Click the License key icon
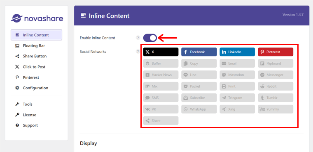 pos(17,115)
